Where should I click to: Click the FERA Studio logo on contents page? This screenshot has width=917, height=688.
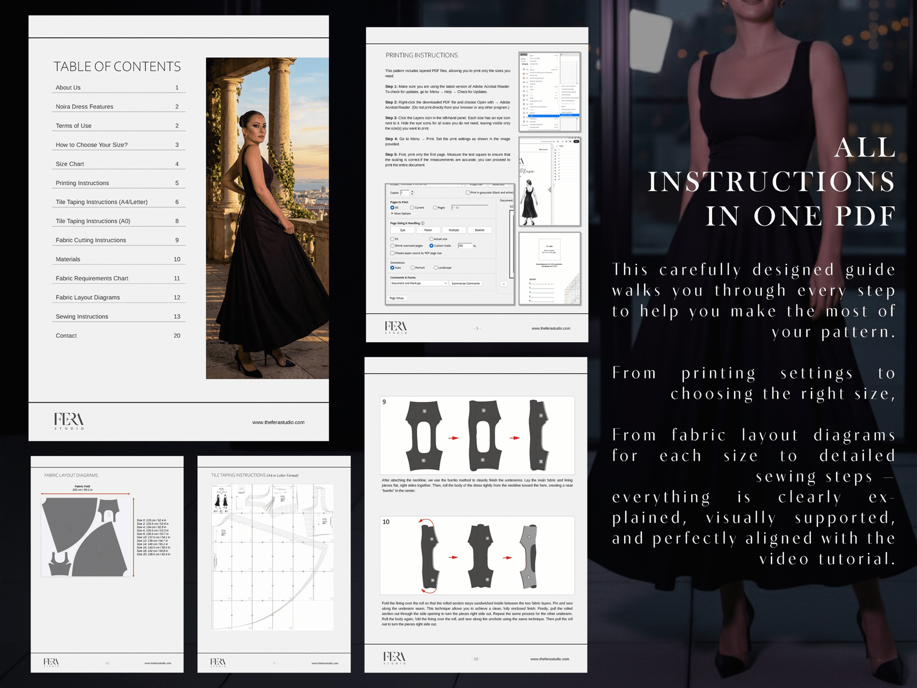tap(69, 421)
